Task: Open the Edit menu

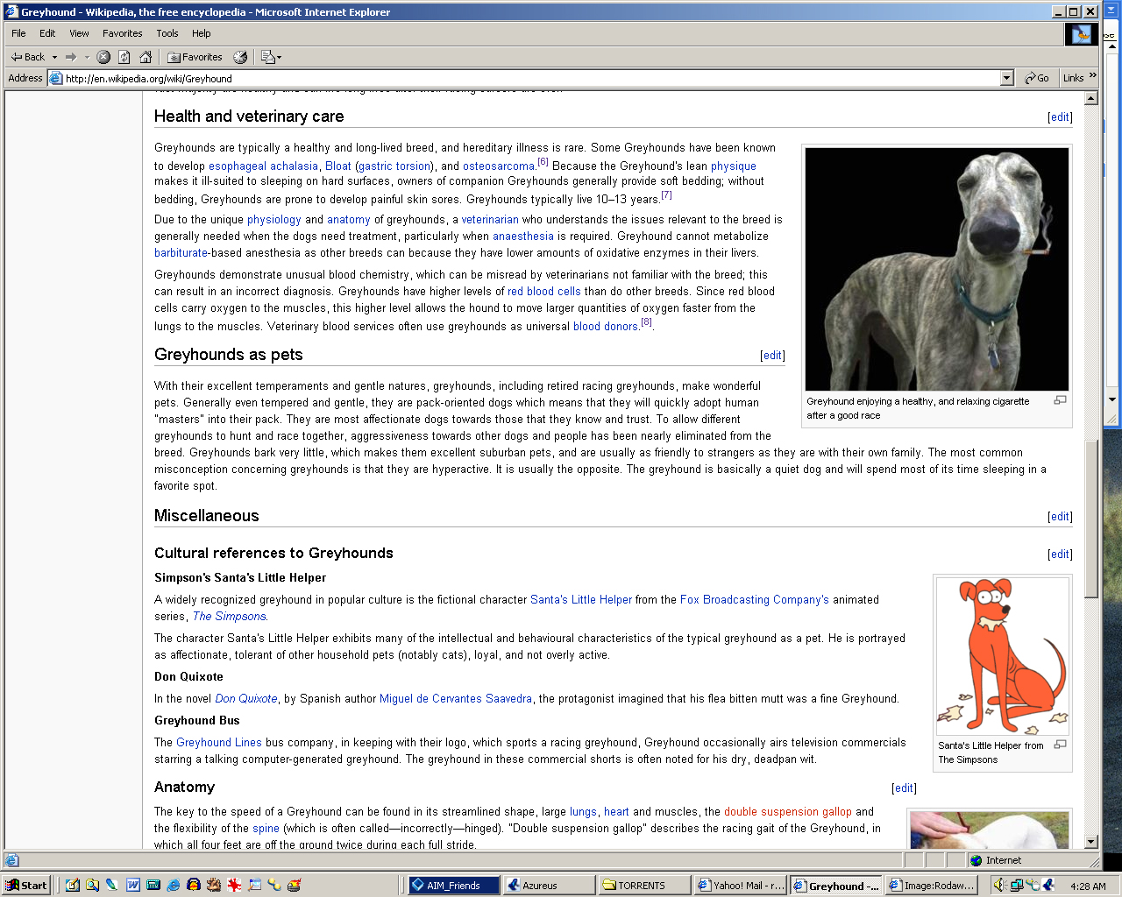Action: point(47,33)
